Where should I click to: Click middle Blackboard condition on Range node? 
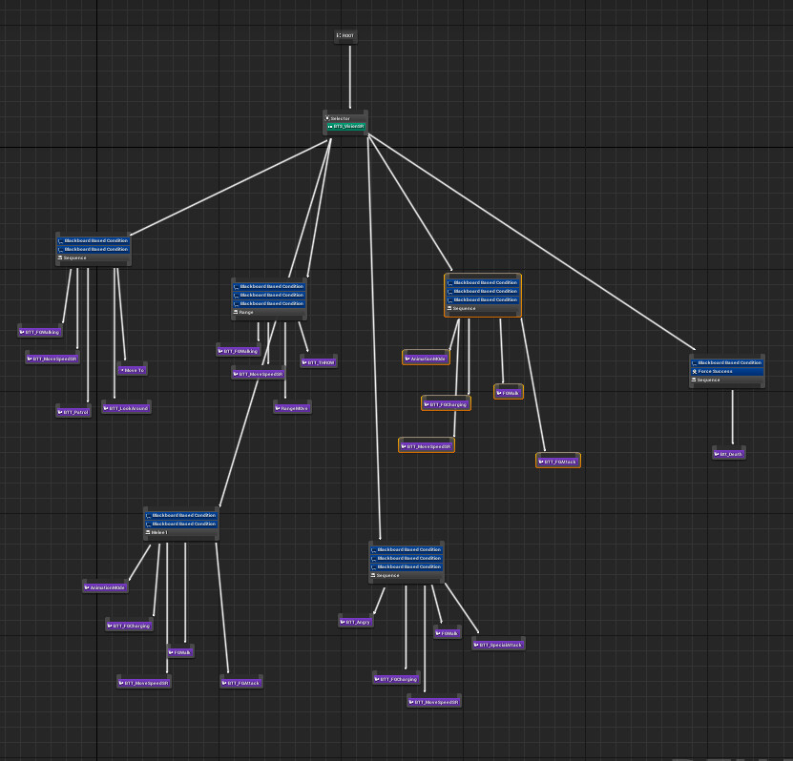[269, 295]
